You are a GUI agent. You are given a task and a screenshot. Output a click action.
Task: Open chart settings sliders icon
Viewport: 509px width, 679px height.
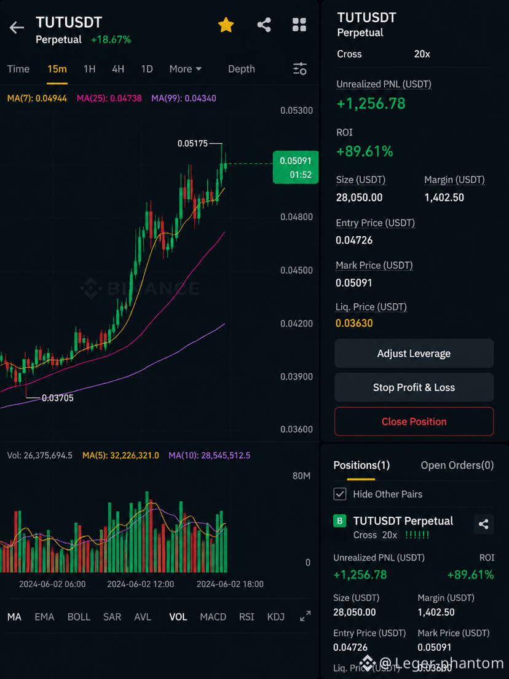click(x=300, y=69)
